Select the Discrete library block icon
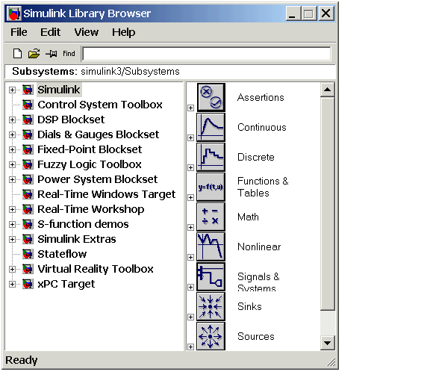Image resolution: width=433 pixels, height=372 pixels. 211,157
